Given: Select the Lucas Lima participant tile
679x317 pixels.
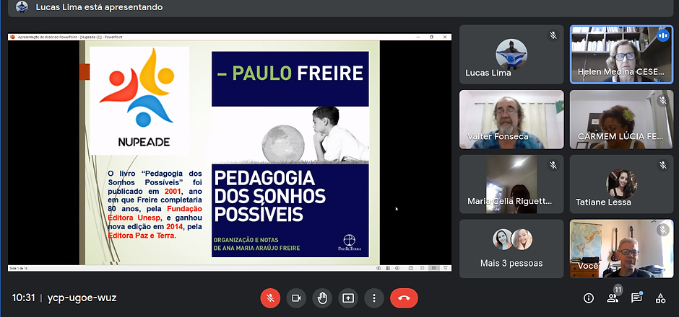Looking at the screenshot, I should click(x=511, y=55).
